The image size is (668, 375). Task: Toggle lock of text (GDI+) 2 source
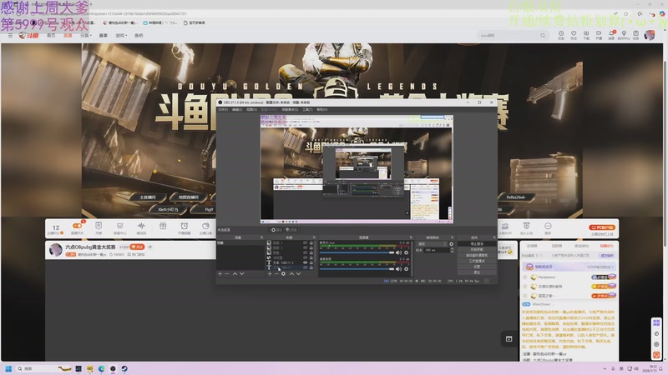point(311,262)
